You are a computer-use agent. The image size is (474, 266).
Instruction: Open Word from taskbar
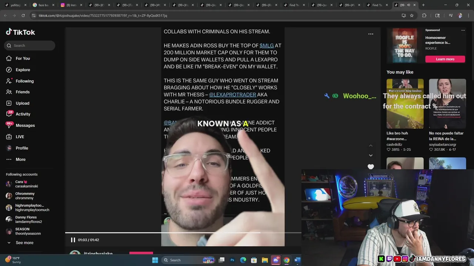coord(297,260)
